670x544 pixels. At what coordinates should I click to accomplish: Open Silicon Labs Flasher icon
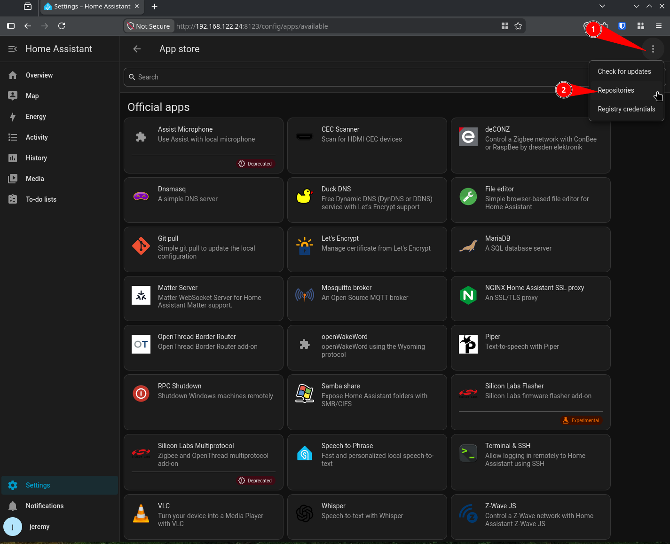[468, 394]
